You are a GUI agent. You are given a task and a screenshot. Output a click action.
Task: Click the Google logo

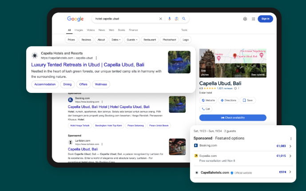point(76,19)
